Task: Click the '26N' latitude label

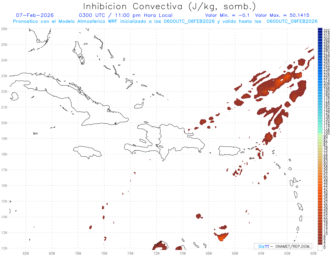Action: tap(4, 29)
